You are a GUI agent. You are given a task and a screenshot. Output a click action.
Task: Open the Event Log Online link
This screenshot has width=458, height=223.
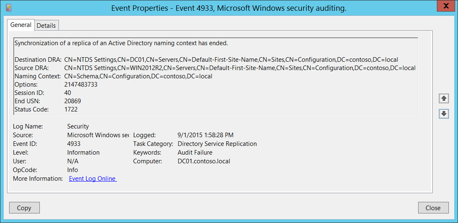93,179
